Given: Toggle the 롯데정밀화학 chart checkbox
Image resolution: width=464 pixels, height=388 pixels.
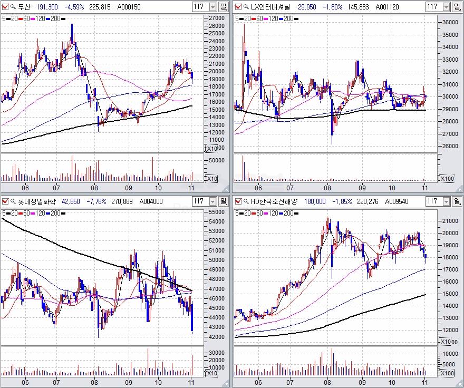Looking at the screenshot, I should [x=5, y=201].
